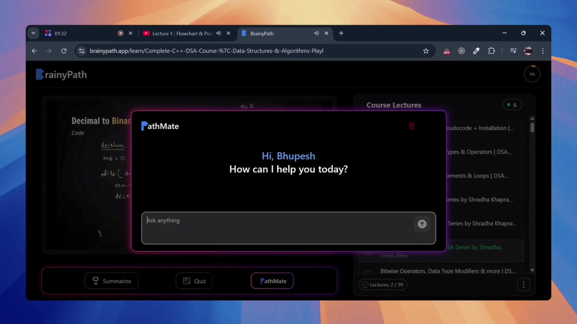This screenshot has height=324, width=577.
Task: Close the Lecture 1 YouTube tab
Action: click(x=228, y=33)
